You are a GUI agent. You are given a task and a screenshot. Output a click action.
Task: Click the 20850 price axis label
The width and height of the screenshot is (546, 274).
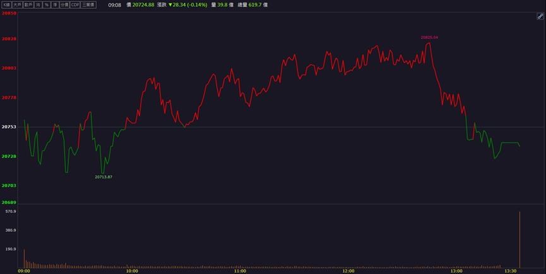click(9, 13)
